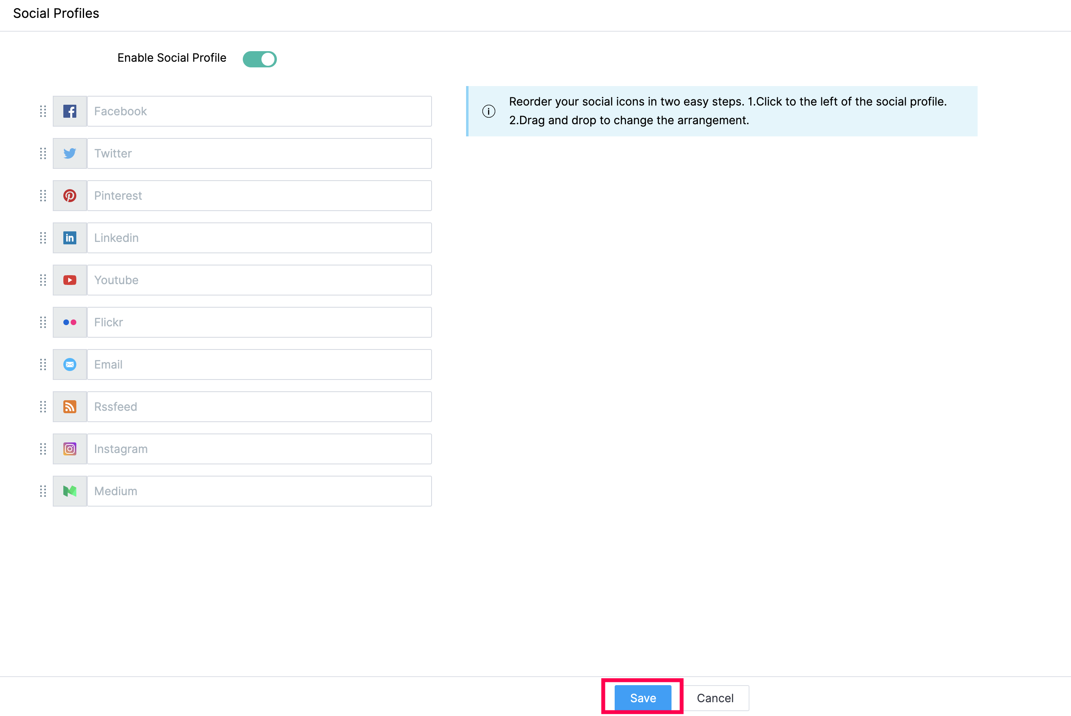Click the RSS feed icon
This screenshot has width=1071, height=716.
click(69, 406)
